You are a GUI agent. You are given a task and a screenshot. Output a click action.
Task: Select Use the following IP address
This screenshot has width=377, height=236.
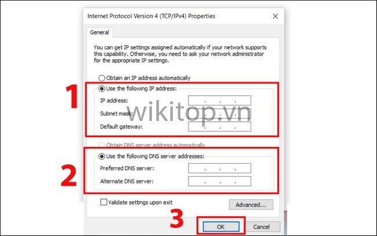pos(101,89)
